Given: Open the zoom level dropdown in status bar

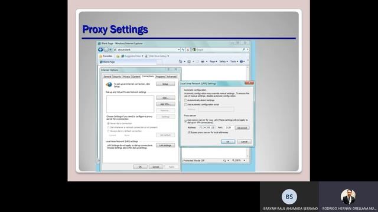Looking at the screenshot, I should point(245,160).
